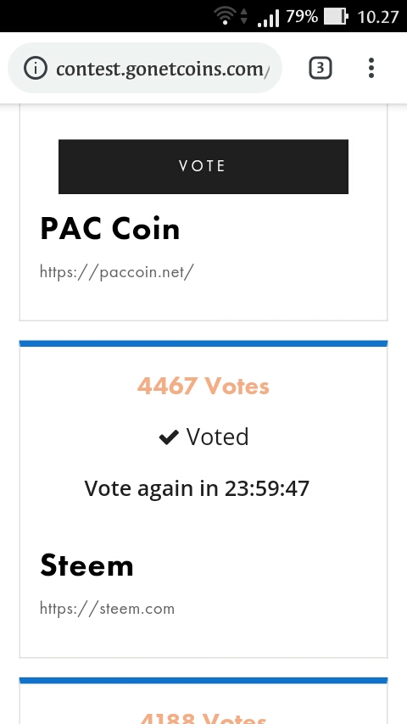The image size is (407, 724).
Task: Tap the cellular signal strength icon
Action: [x=269, y=18]
